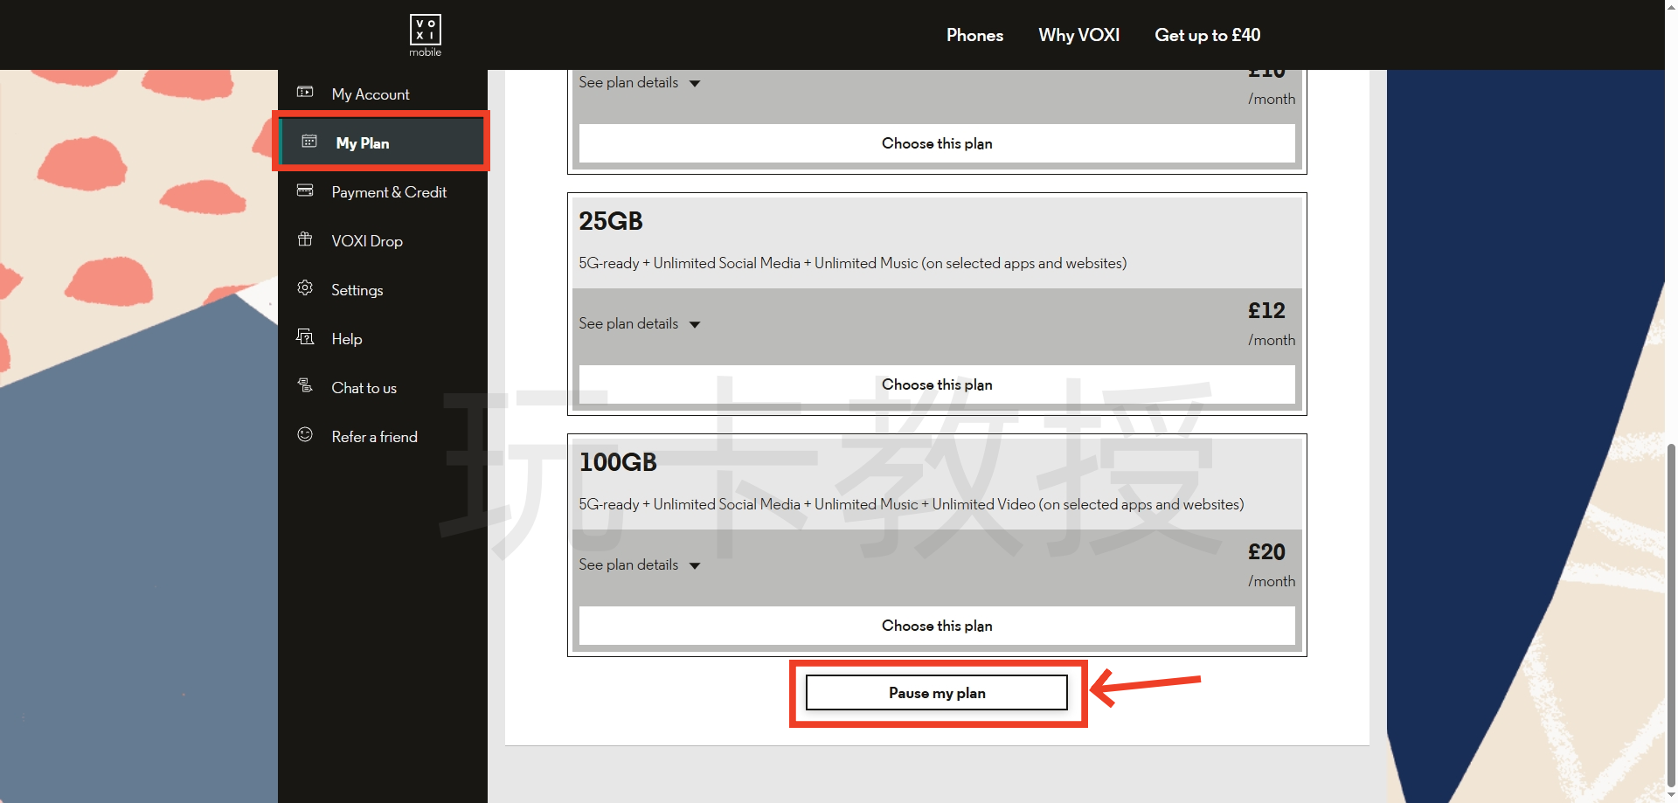Open the Phones menu item
Viewport: 1678px width, 803px height.
tap(974, 35)
